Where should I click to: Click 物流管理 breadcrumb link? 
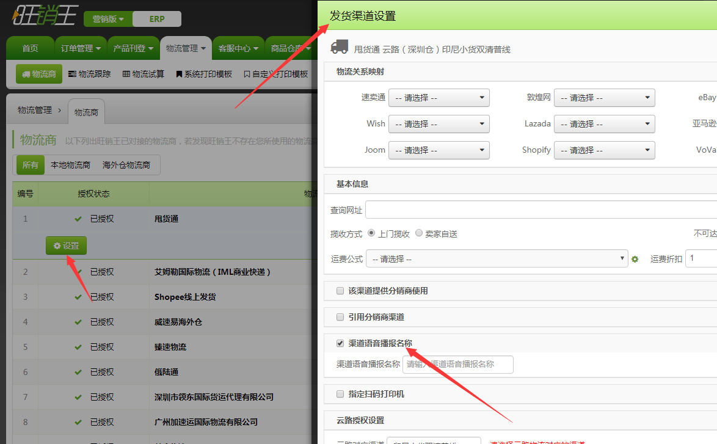35,110
